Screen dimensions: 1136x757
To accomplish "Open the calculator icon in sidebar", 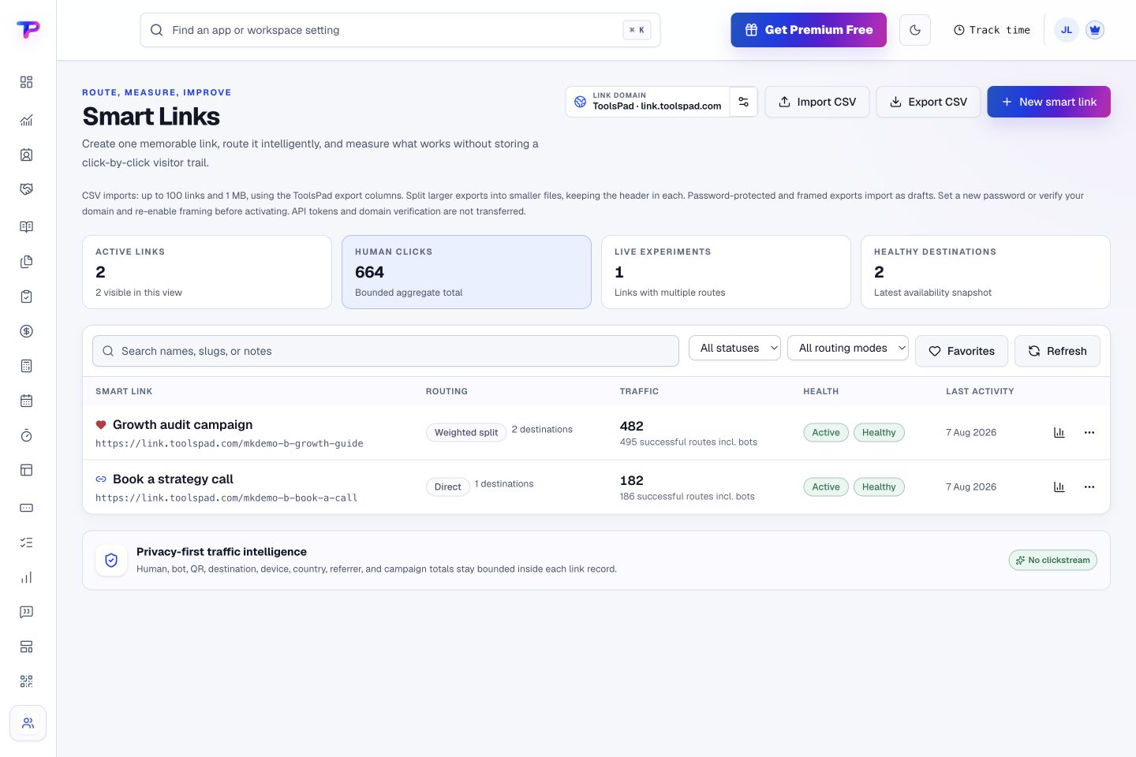I will tap(26, 366).
